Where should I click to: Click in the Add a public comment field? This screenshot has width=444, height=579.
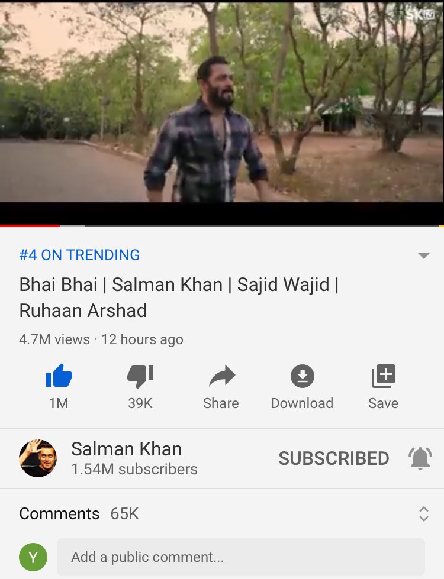[x=241, y=557]
